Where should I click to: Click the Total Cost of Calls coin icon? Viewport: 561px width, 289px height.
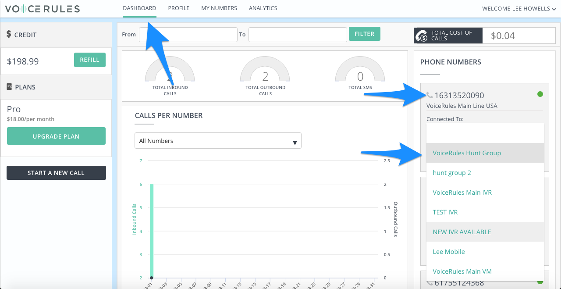coord(423,35)
